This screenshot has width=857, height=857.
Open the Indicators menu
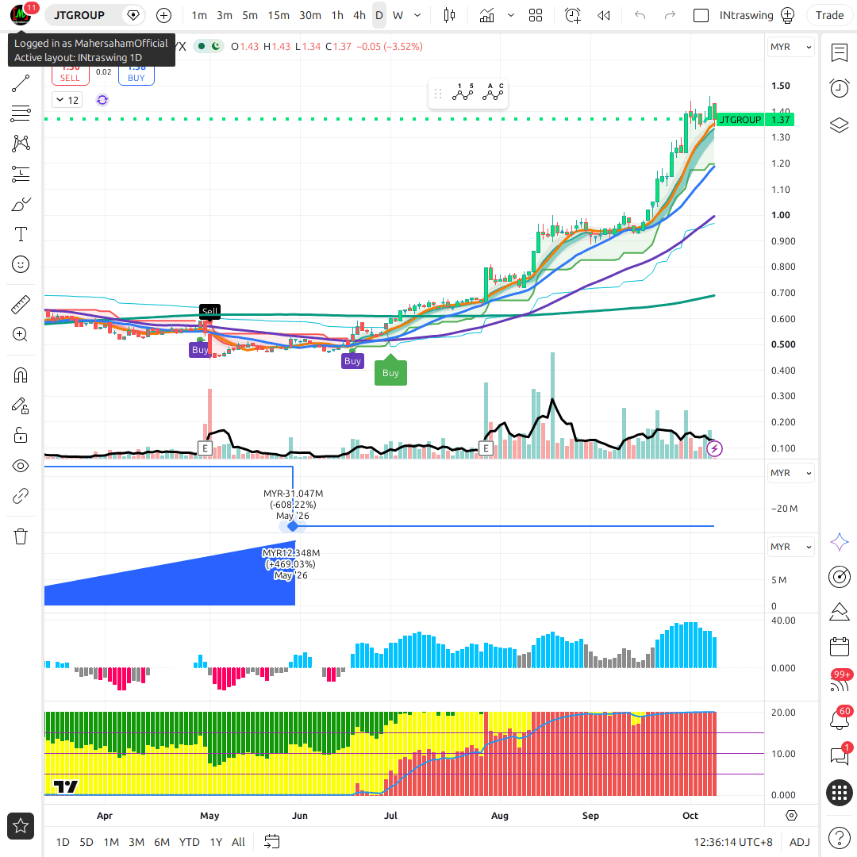tap(487, 15)
